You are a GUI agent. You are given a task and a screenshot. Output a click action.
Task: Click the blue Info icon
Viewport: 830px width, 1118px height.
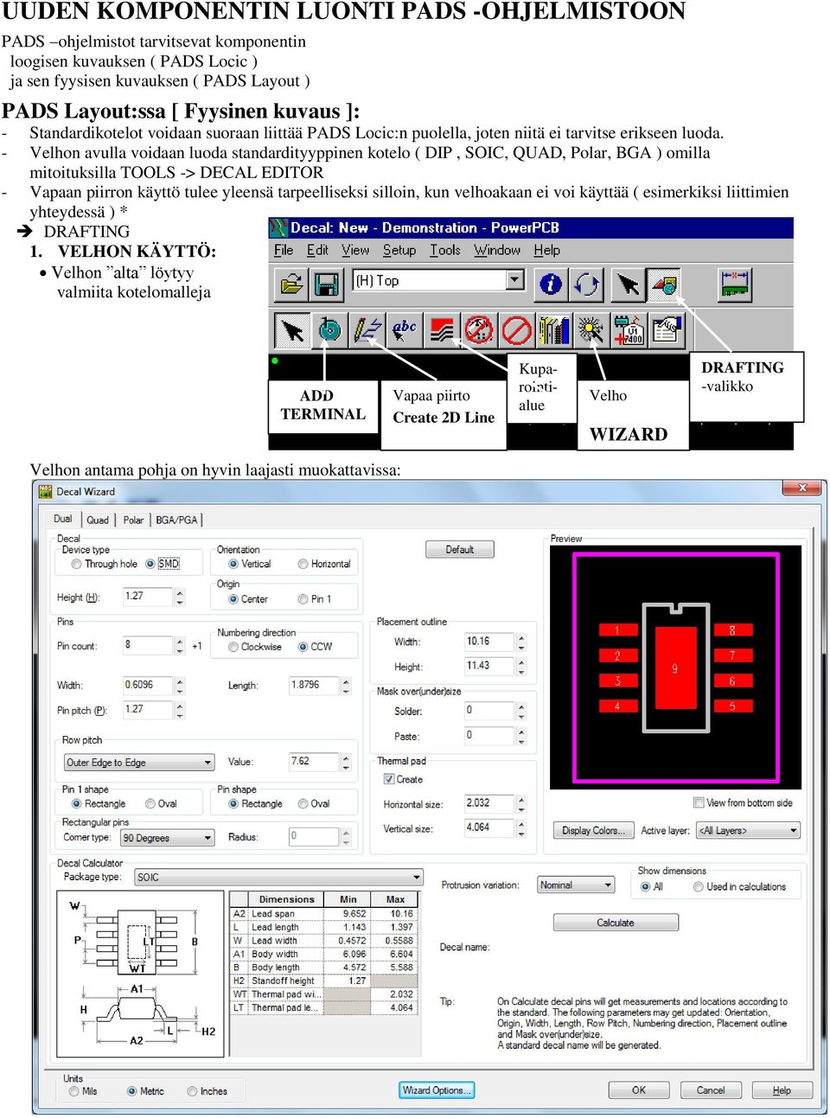tap(551, 284)
